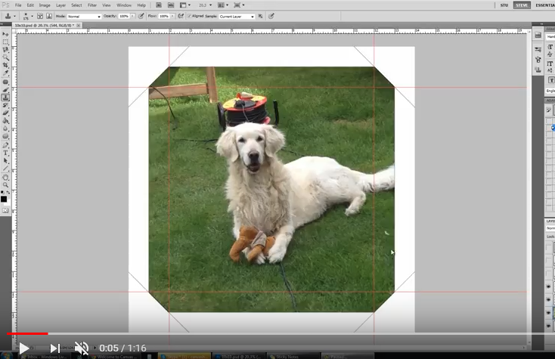Screen dimensions: 555x359
Task: Select the Crop tool
Action: tap(5, 66)
